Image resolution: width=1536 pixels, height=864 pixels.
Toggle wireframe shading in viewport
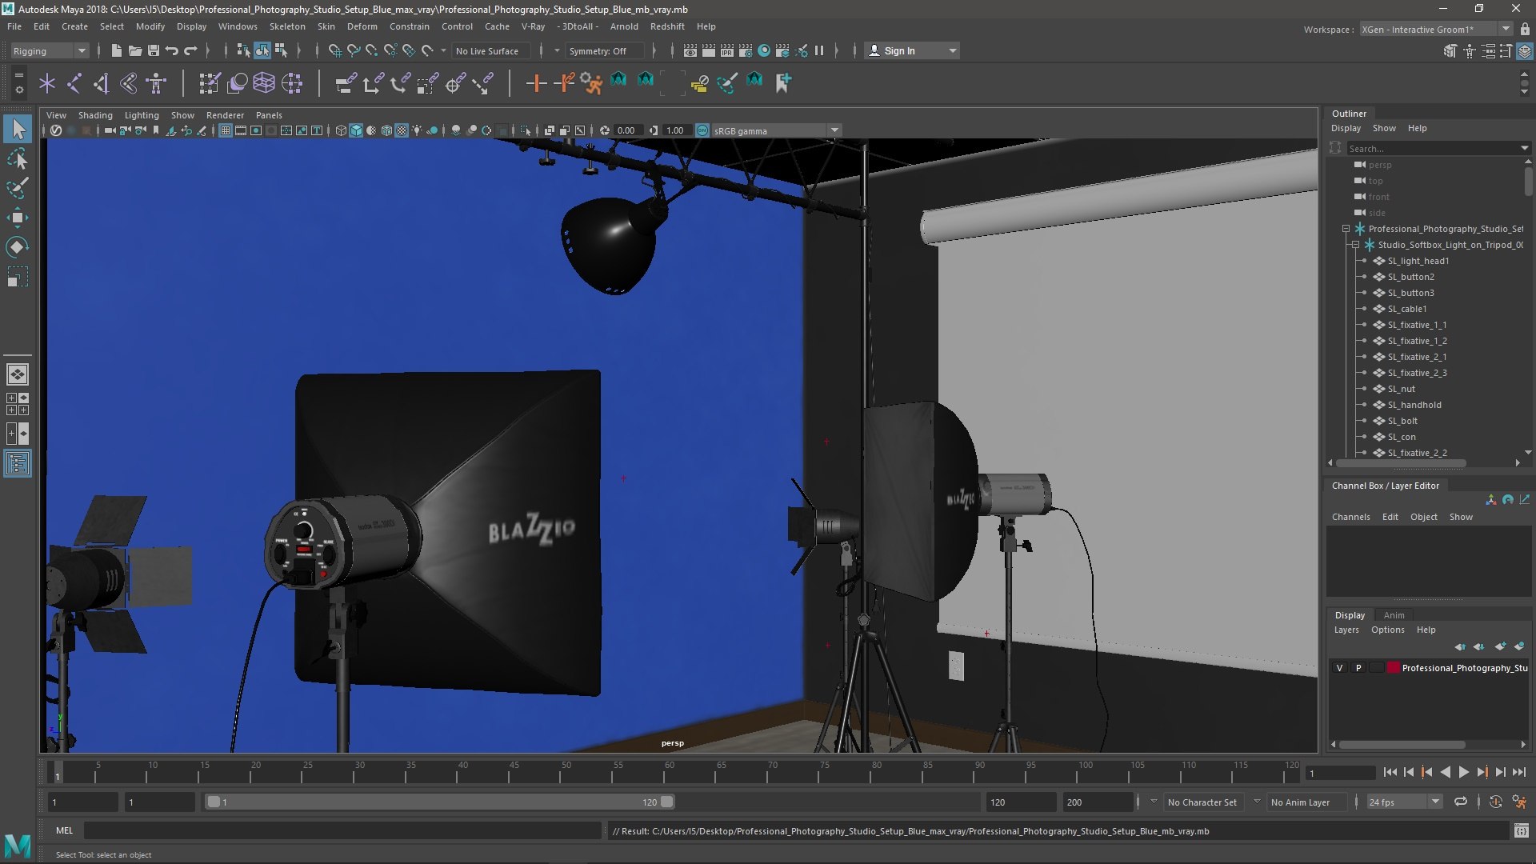(341, 130)
